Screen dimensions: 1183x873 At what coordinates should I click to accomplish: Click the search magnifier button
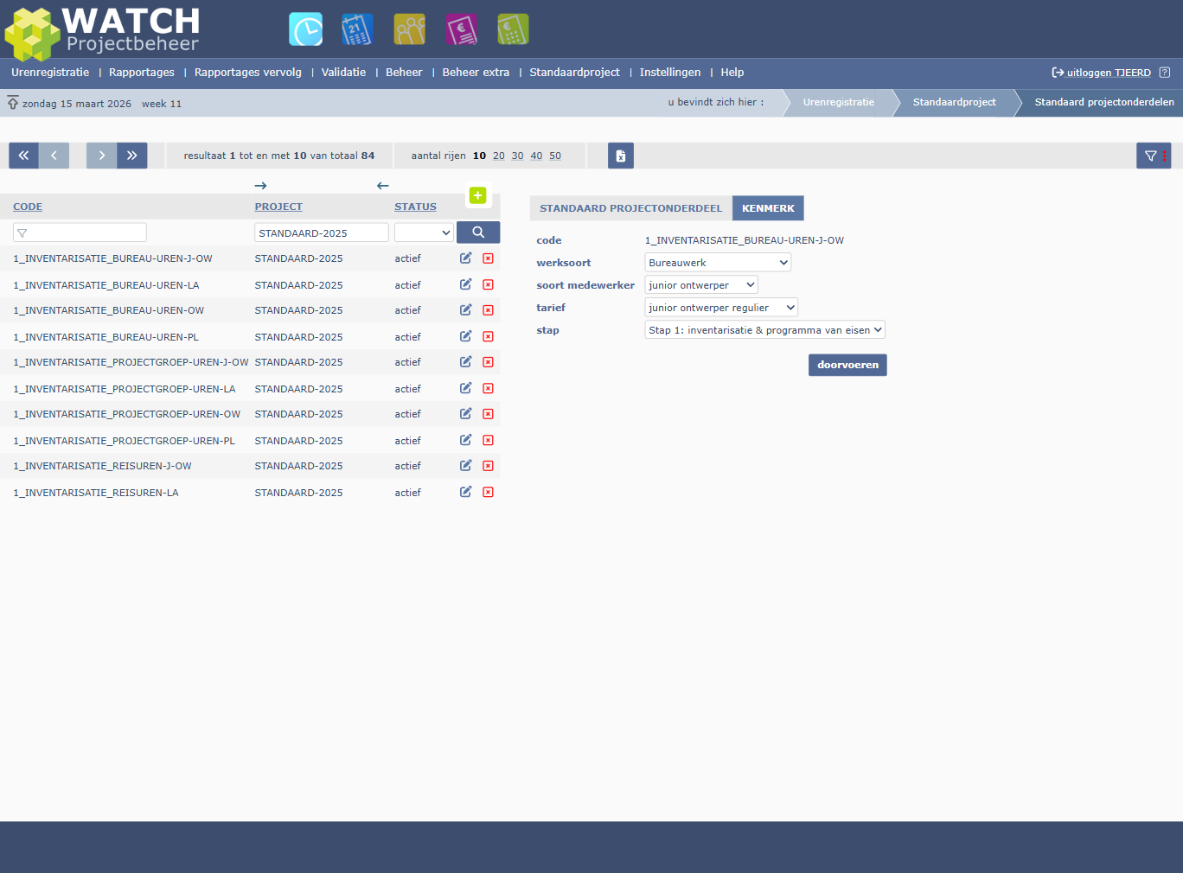tap(477, 233)
